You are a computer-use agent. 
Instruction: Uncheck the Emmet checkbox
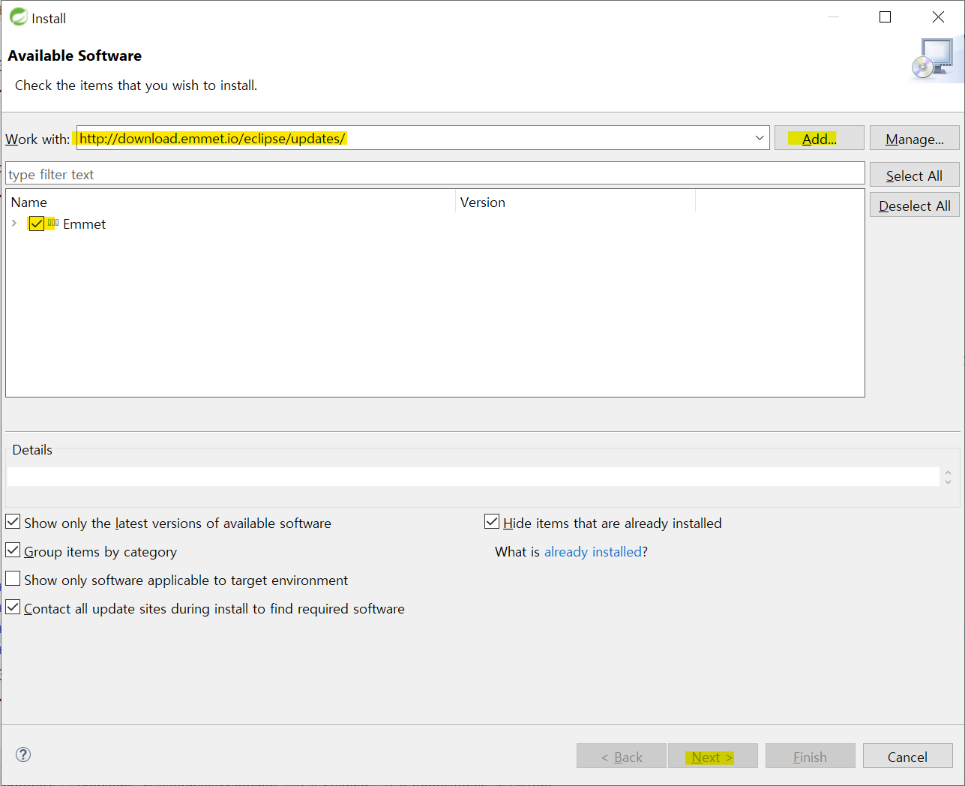[36, 223]
